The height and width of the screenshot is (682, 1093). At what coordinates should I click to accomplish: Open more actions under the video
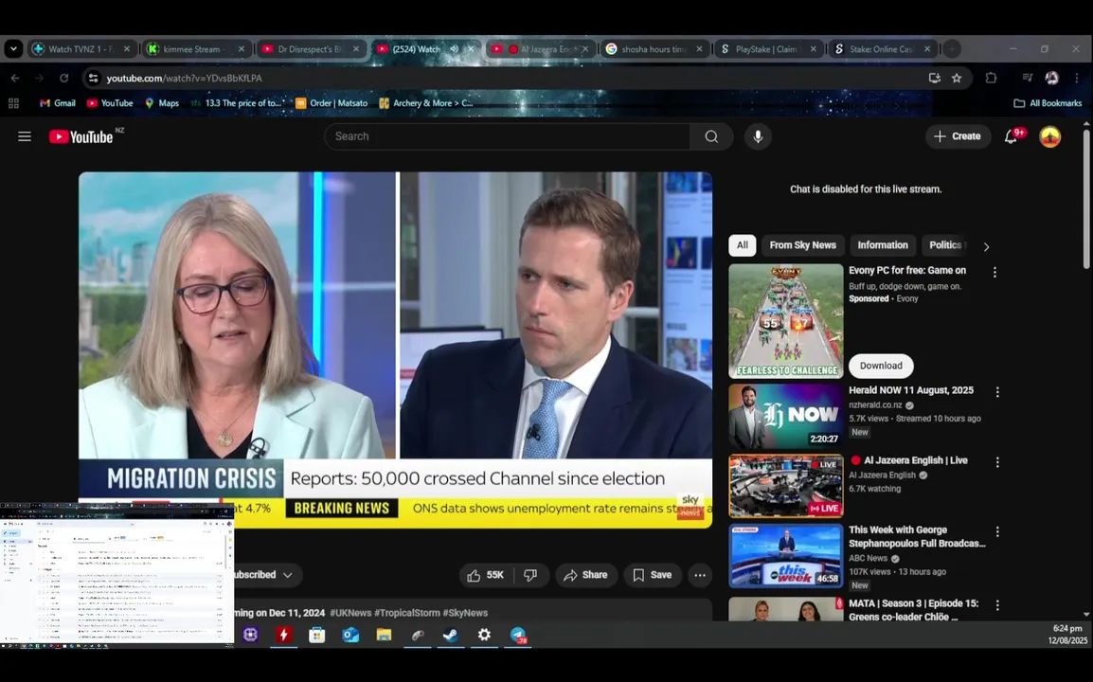tap(700, 575)
